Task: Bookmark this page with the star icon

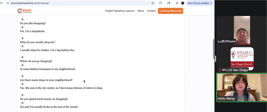Action: point(153,3)
